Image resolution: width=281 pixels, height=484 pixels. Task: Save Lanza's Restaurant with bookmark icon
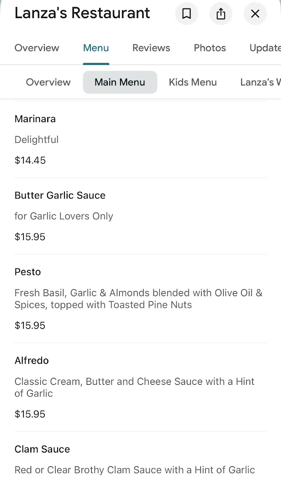[x=186, y=14]
